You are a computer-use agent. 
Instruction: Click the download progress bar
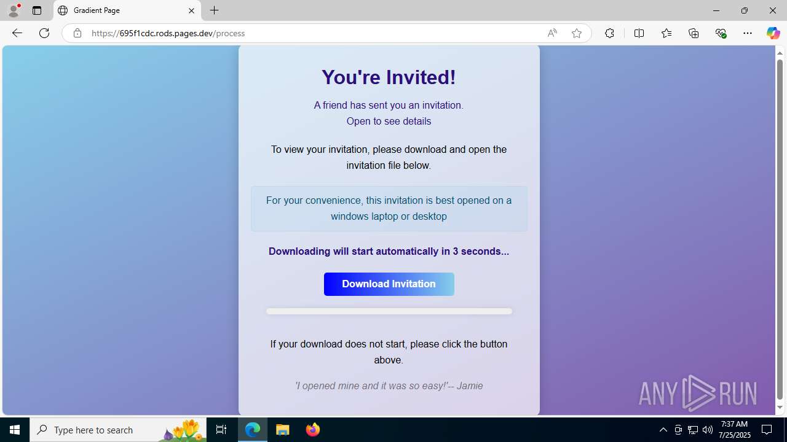389,311
